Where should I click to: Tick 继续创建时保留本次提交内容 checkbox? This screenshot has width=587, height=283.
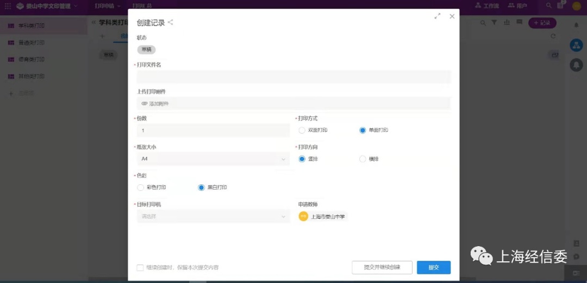pos(140,268)
